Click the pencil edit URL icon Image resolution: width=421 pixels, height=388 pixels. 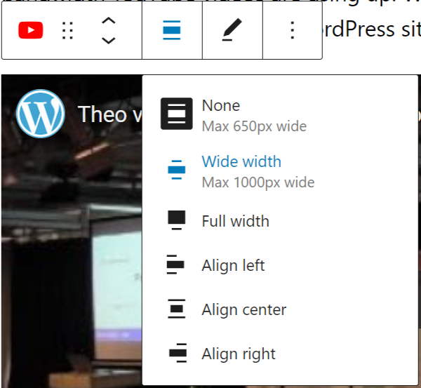pos(232,30)
